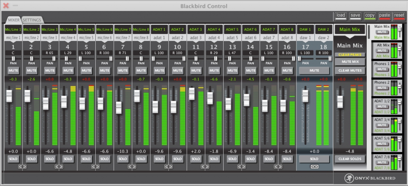Click the link icon between channels 15 and 16

(x=278, y=166)
